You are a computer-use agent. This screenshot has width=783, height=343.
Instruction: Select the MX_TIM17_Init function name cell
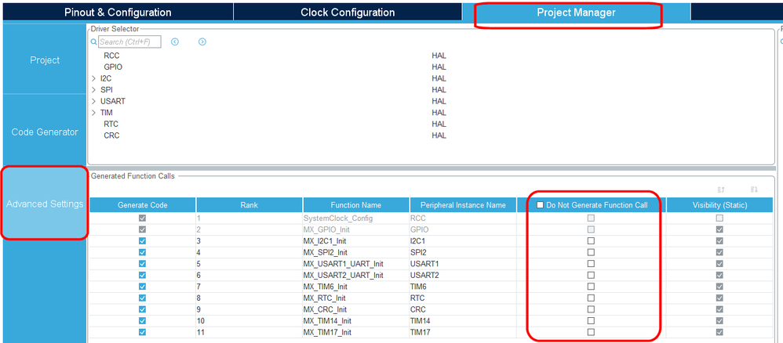point(356,332)
